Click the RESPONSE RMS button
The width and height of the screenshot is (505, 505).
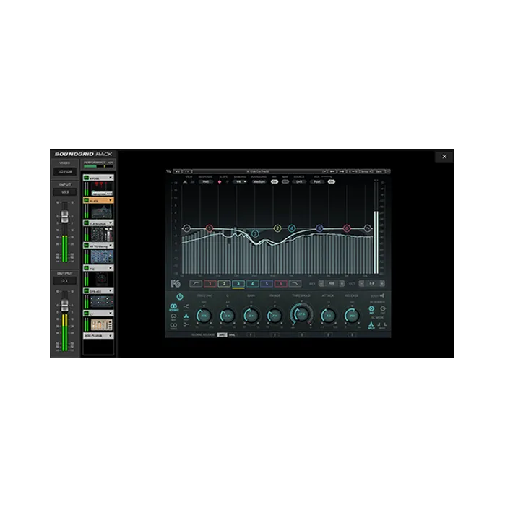205,181
